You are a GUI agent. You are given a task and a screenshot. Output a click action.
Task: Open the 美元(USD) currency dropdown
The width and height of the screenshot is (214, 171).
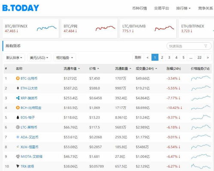39,58
